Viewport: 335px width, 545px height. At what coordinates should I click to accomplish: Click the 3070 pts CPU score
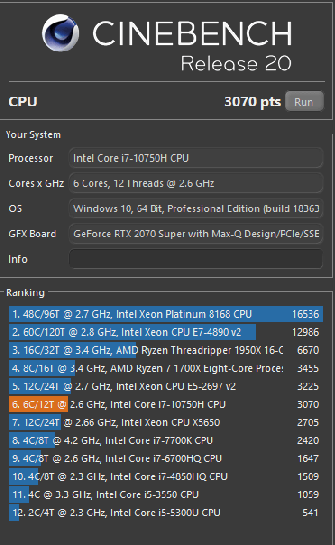(252, 102)
